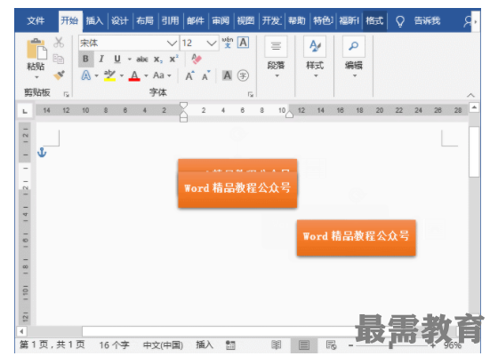Switch to the 审阅 tab
The height and width of the screenshot is (364, 490).
[x=221, y=21]
